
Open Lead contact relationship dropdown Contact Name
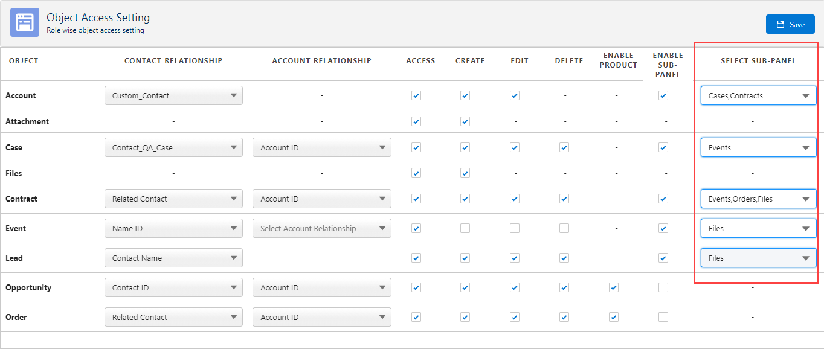click(173, 258)
